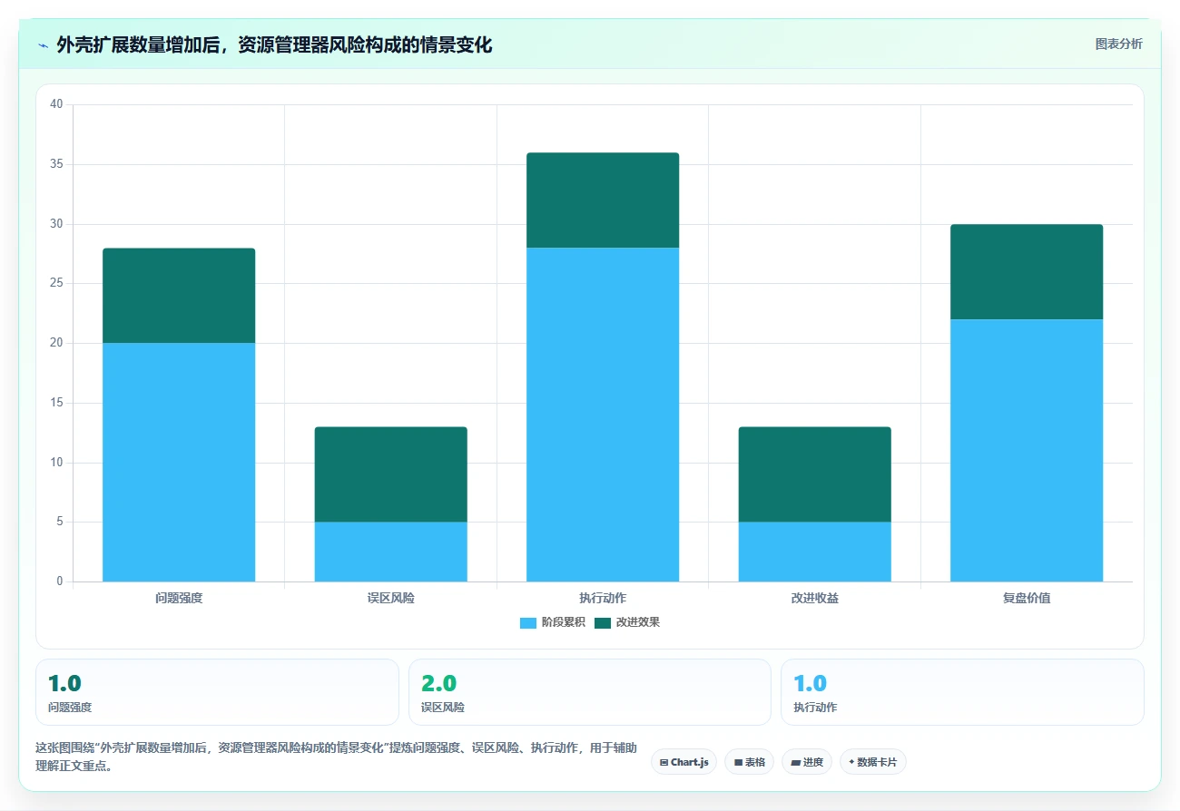This screenshot has width=1180, height=811.
Task: Select the Chart.js tag chip
Action: pos(683,762)
